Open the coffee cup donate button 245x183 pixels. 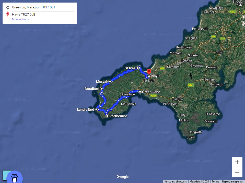pyautogui.click(x=14, y=178)
